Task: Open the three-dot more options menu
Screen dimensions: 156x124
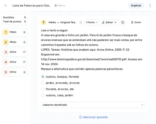Action: tap(150, 5)
